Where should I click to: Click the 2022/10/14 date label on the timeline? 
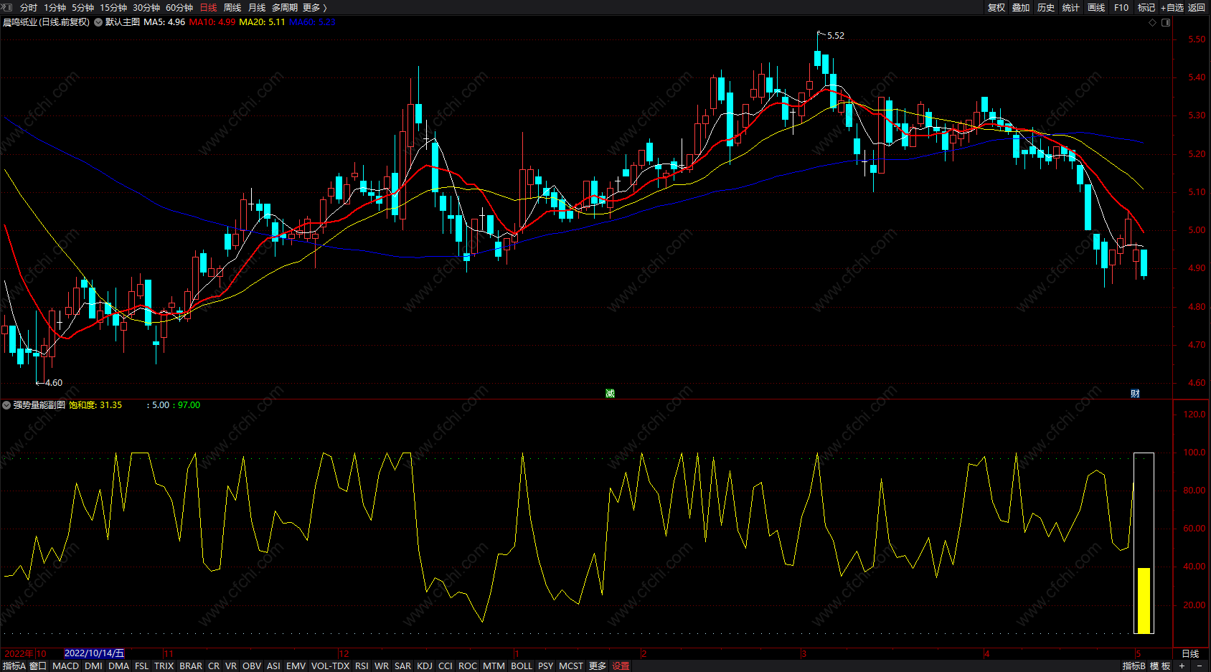click(x=94, y=653)
